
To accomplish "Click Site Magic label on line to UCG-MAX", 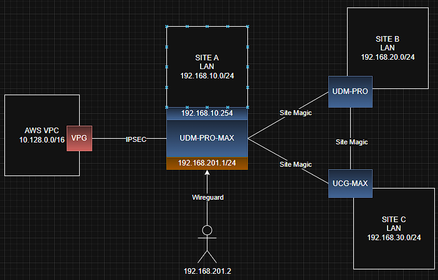I will pos(295,164).
